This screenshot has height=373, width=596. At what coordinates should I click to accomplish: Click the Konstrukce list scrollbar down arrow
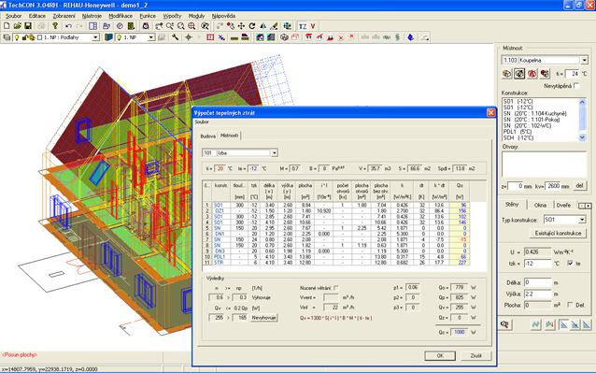tap(582, 137)
